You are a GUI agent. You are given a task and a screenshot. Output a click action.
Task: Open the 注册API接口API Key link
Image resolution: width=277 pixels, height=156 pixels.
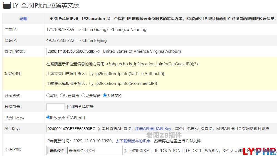[153, 129]
